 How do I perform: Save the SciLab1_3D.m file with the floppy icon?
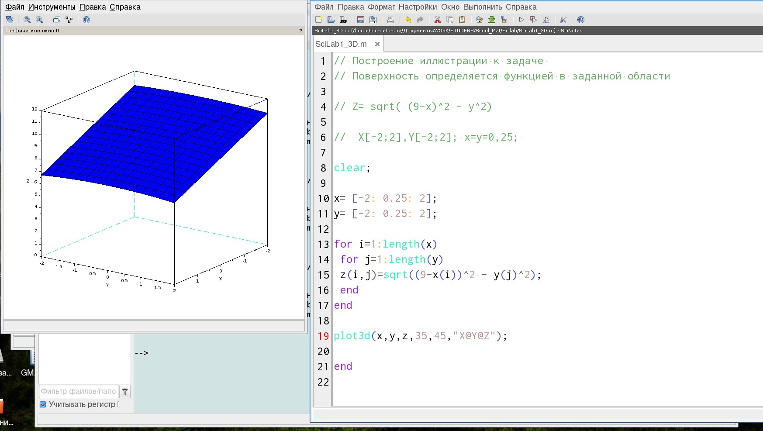[x=361, y=20]
